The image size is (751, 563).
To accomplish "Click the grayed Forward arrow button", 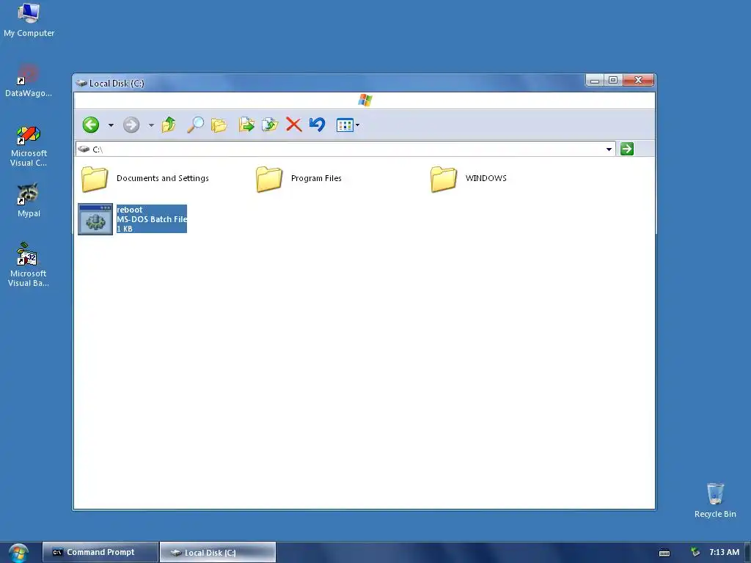I will 131,125.
